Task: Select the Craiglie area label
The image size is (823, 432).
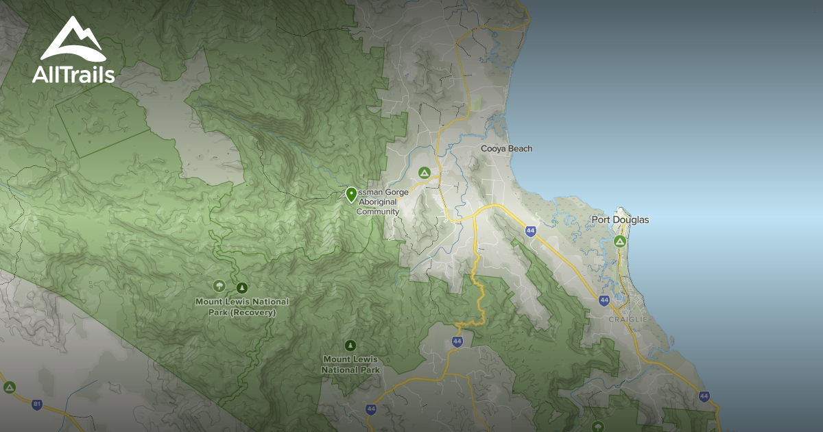Action: (630, 319)
